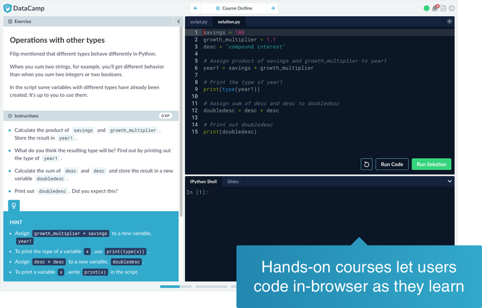
Task: Open the Course Outline menu
Action: click(234, 8)
